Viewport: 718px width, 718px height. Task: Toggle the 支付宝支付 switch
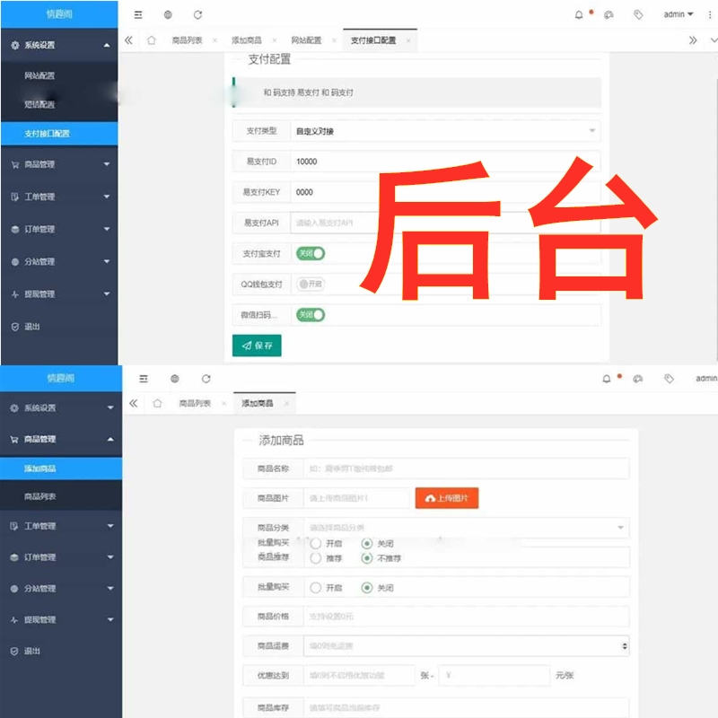click(311, 254)
